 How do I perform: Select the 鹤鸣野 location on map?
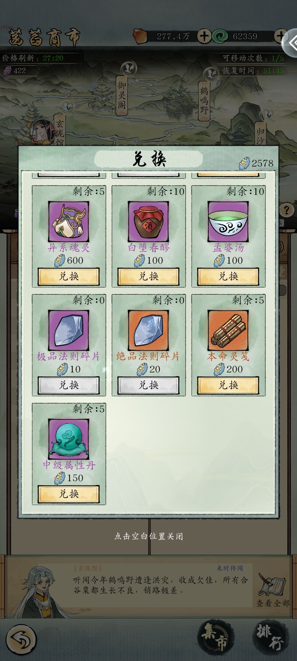click(204, 101)
